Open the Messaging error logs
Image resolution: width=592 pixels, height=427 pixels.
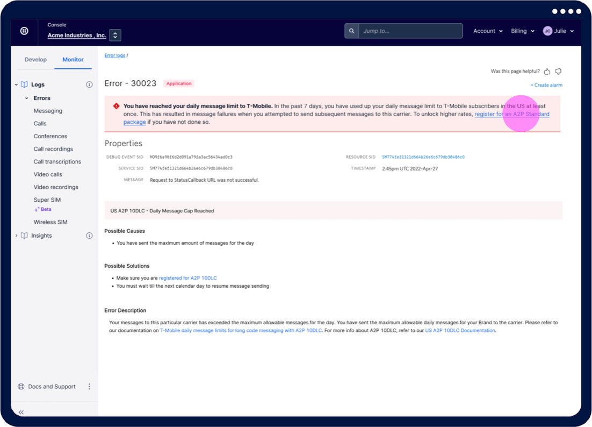click(48, 111)
